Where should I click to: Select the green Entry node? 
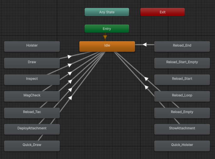(107, 29)
